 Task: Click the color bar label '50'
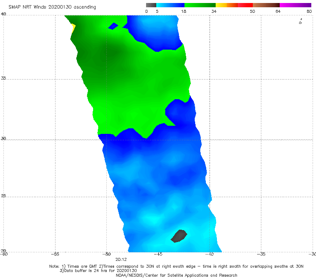point(252,11)
